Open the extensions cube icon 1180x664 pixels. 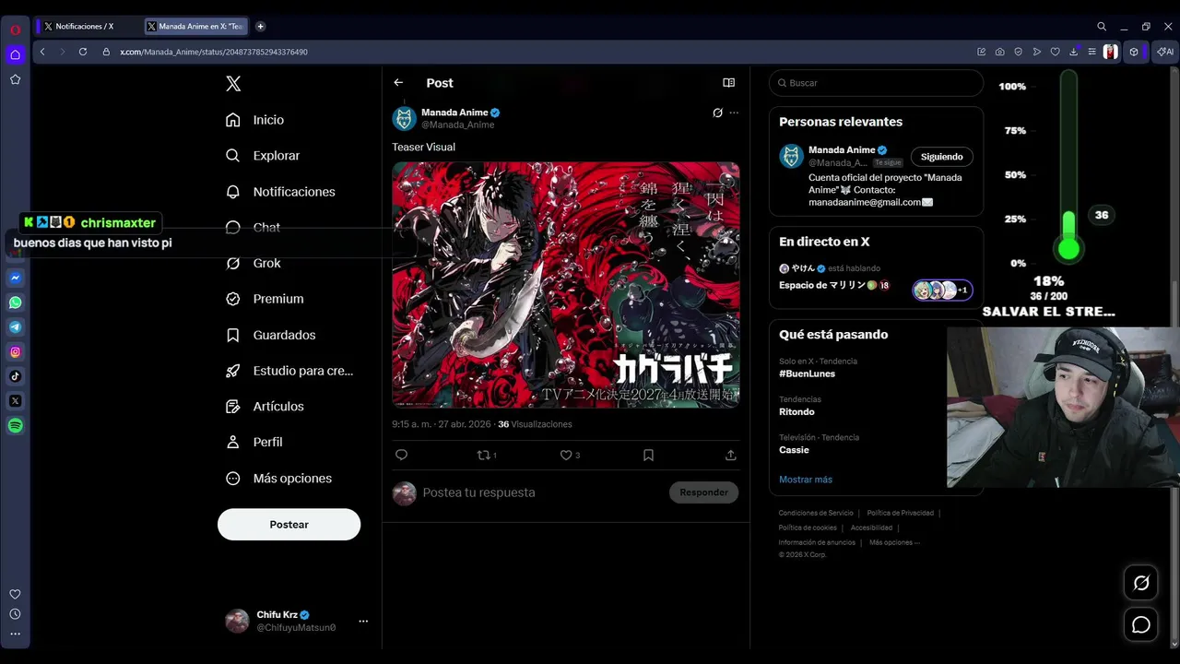1134,52
